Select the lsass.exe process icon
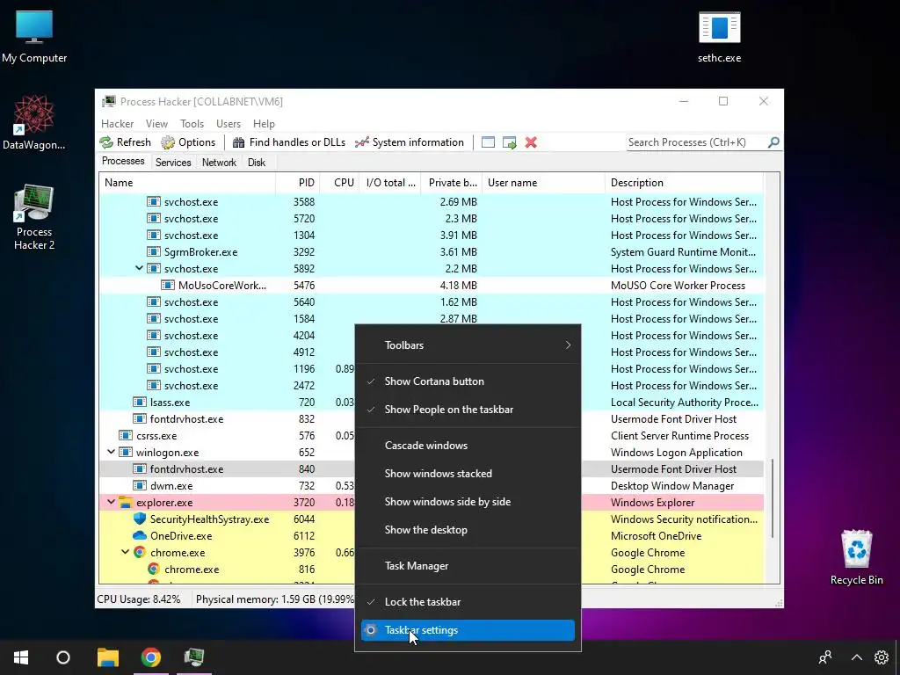900x675 pixels. click(140, 403)
